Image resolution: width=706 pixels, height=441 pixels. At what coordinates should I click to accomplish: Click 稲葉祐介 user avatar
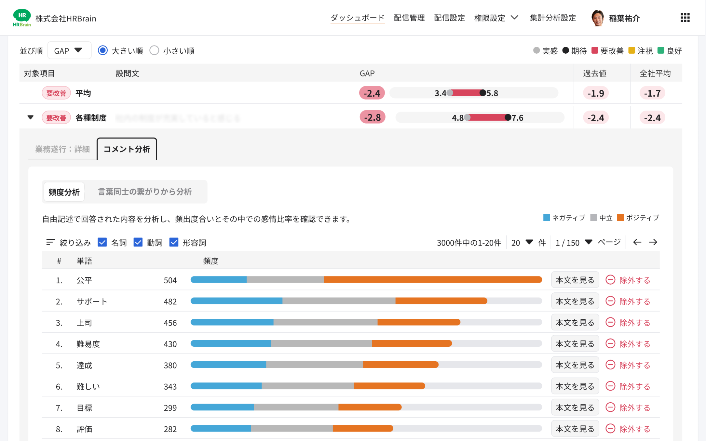(598, 18)
